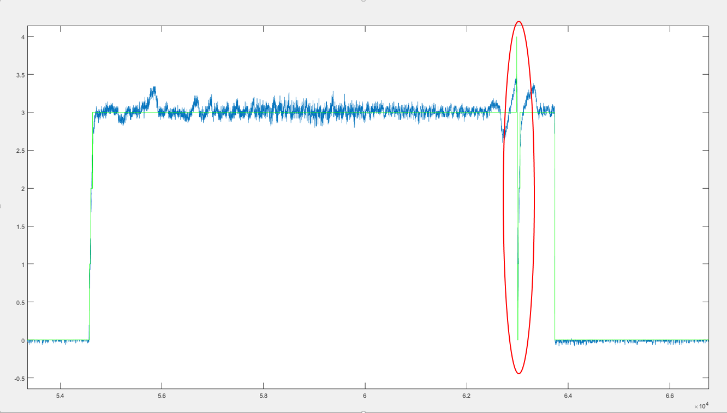The height and width of the screenshot is (413, 727).
Task: Click the top-center resize handle of the figure
Action: click(364, 1)
